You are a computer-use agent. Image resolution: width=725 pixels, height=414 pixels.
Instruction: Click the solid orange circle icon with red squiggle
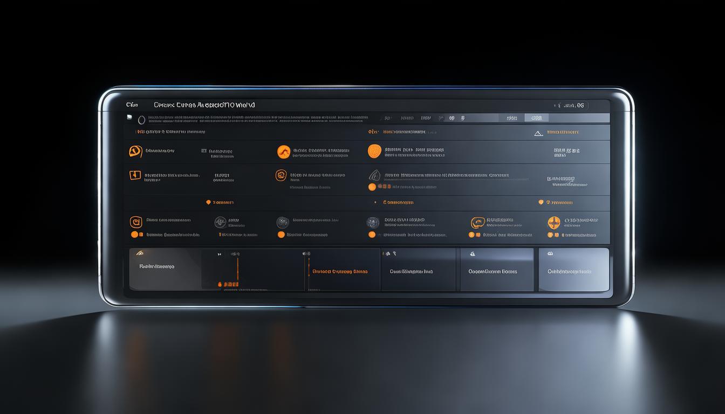[x=284, y=152]
